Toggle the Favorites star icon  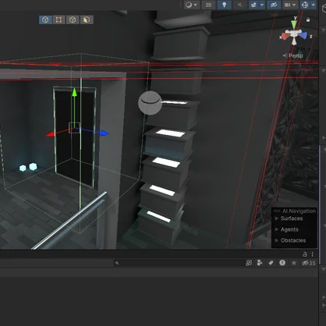click(x=294, y=263)
